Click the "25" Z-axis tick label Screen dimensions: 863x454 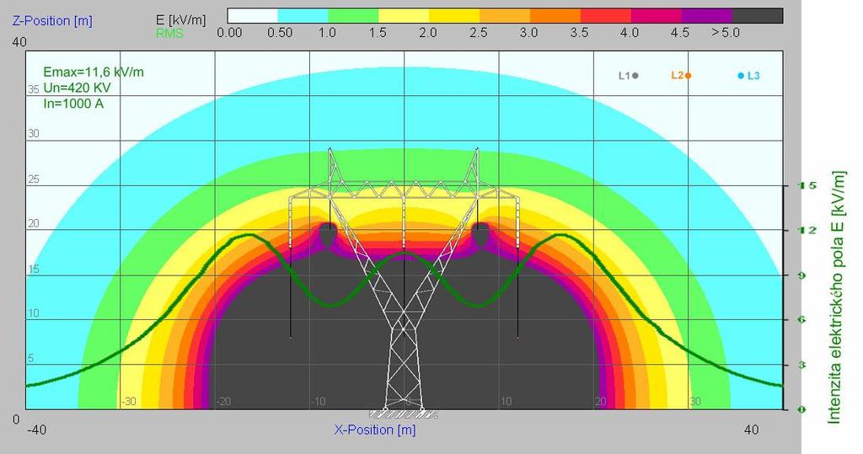pos(34,179)
